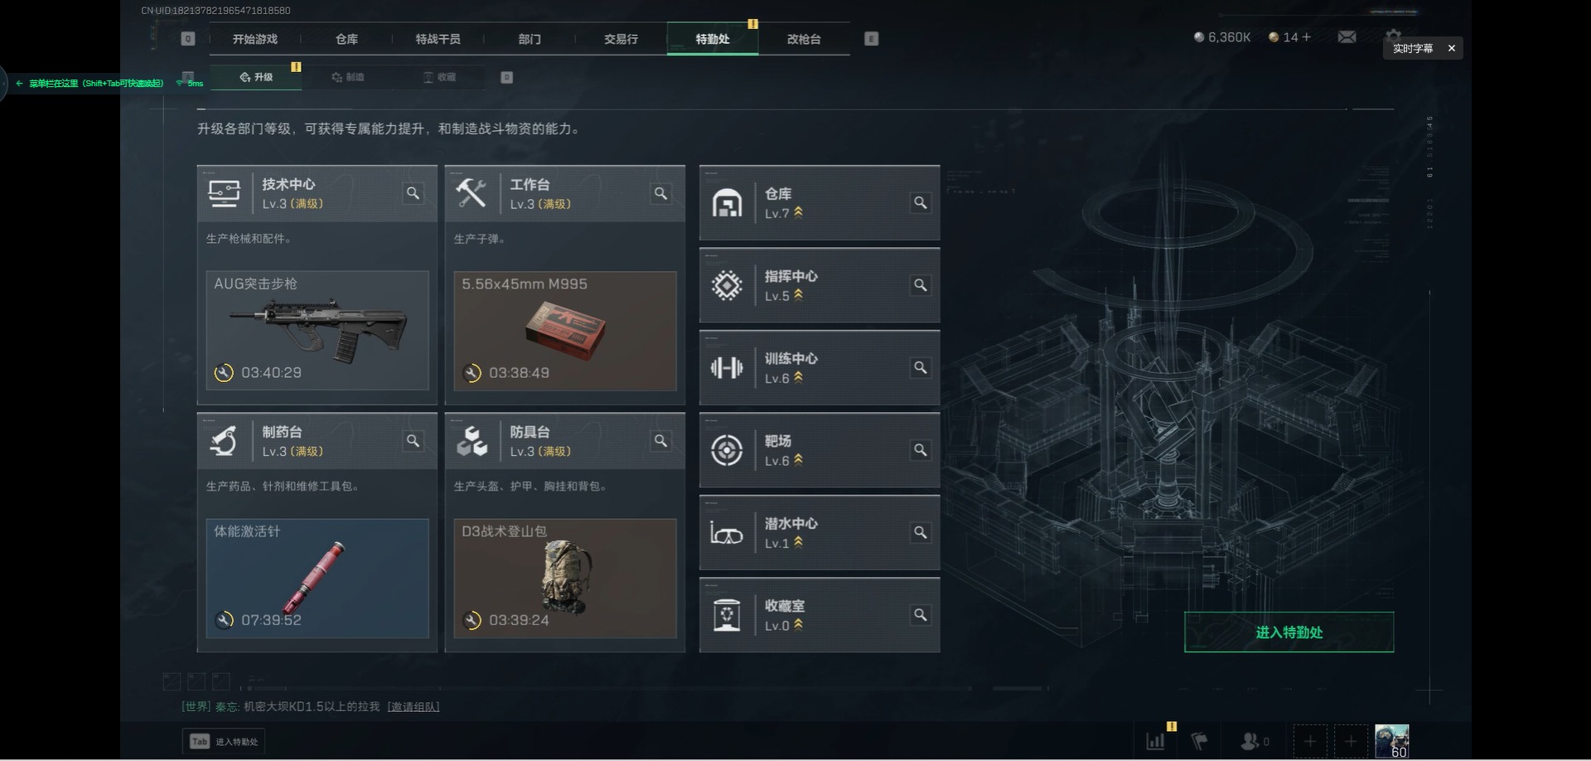This screenshot has height=761, width=1591.
Task: Open the AUG突击步枪 production thumbnail
Action: tap(317, 331)
